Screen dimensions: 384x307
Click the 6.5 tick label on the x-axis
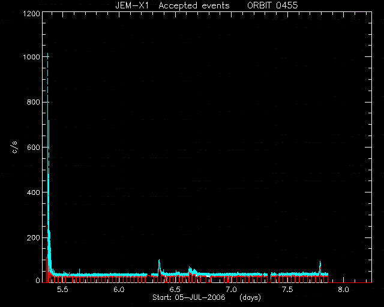point(175,290)
